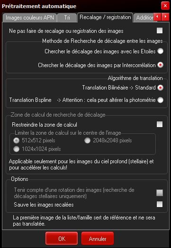The image size is (171, 248).
Task: Cancel the dialog with Annuler
Action: click(x=98, y=238)
